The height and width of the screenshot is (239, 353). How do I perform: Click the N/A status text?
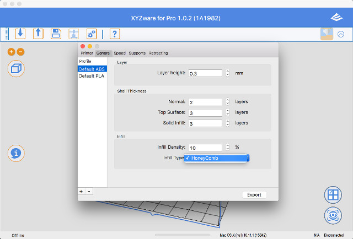pos(317,235)
